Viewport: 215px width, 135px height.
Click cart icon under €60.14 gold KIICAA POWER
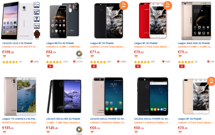[x=92, y=132]
